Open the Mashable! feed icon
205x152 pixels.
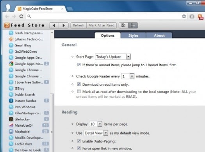11,131
